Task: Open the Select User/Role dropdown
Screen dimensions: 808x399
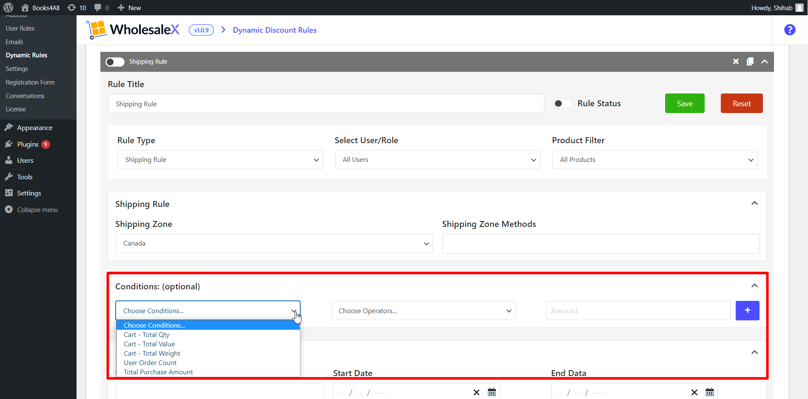Action: click(x=438, y=160)
